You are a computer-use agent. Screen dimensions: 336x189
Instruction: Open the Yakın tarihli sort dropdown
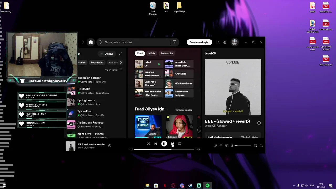114,70
